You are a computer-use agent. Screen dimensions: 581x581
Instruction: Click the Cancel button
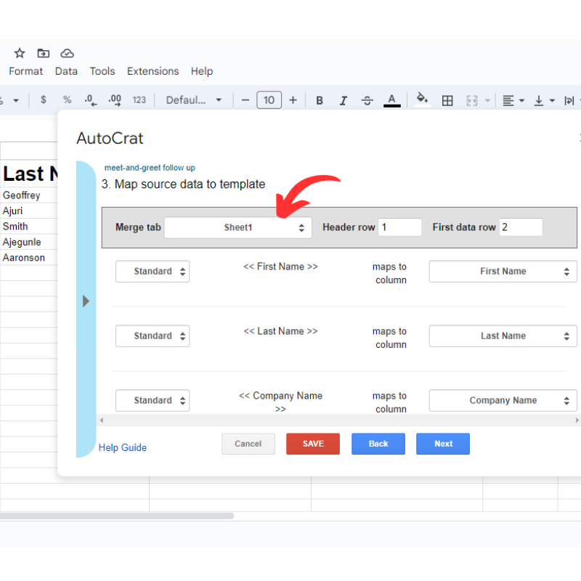tap(248, 444)
